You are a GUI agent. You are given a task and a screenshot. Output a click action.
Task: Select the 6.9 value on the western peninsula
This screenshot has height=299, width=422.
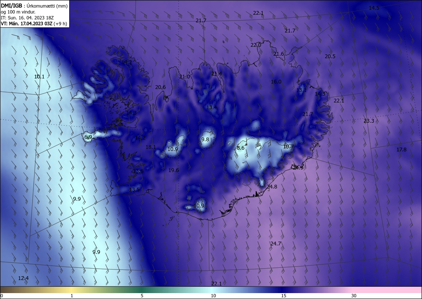pyautogui.click(x=88, y=137)
